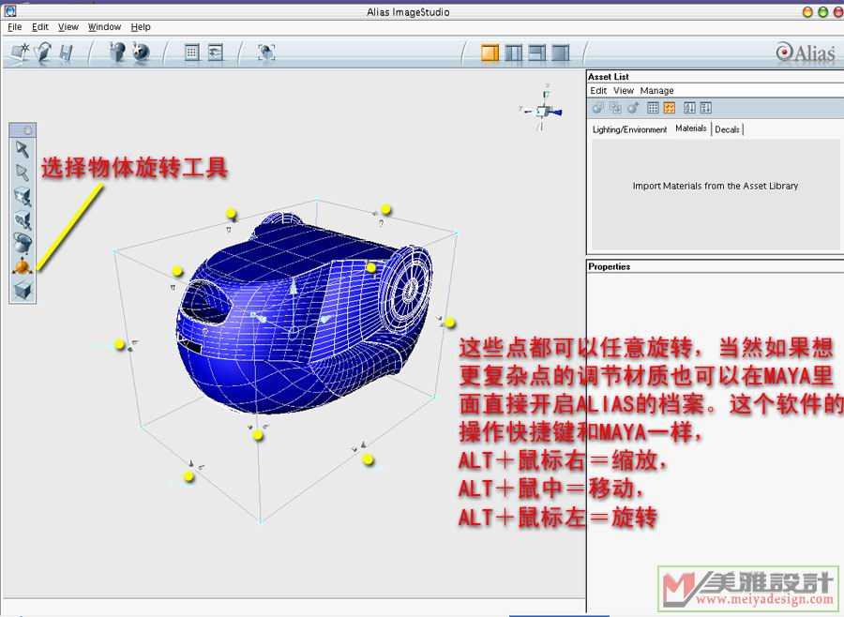Click the first sort icon in Asset List
Viewport: 844px width, 617px height.
689,108
